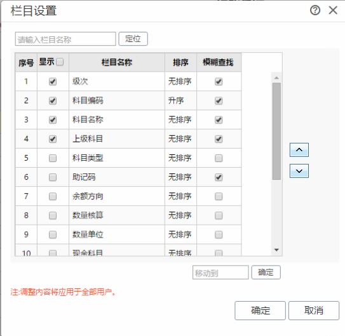Click the 栏目名称 column header
Image resolution: width=345 pixels, height=336 pixels.
pyautogui.click(x=117, y=62)
